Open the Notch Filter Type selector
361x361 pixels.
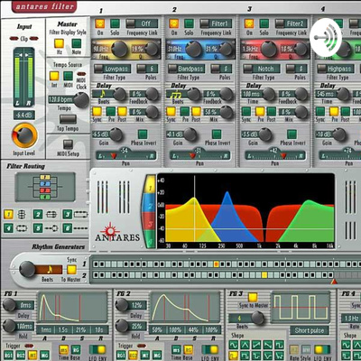point(262,69)
